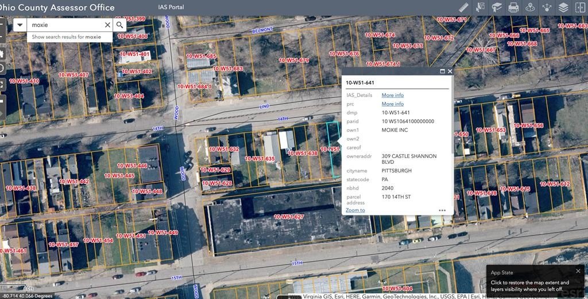The image size is (588, 299).
Task: Clear the moxie search text
Action: point(107,25)
